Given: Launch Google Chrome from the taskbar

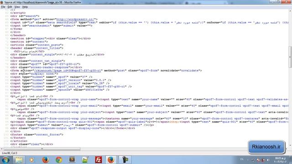Looking at the screenshot, I should pos(59,160).
